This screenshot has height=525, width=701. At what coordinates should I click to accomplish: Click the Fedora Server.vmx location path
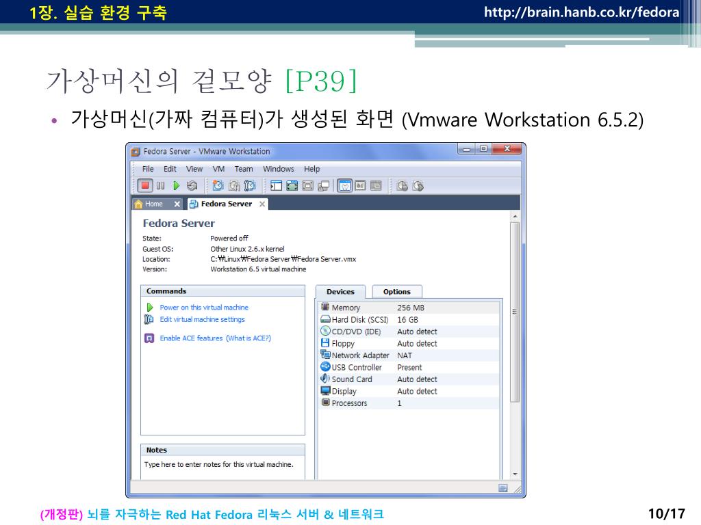[283, 259]
